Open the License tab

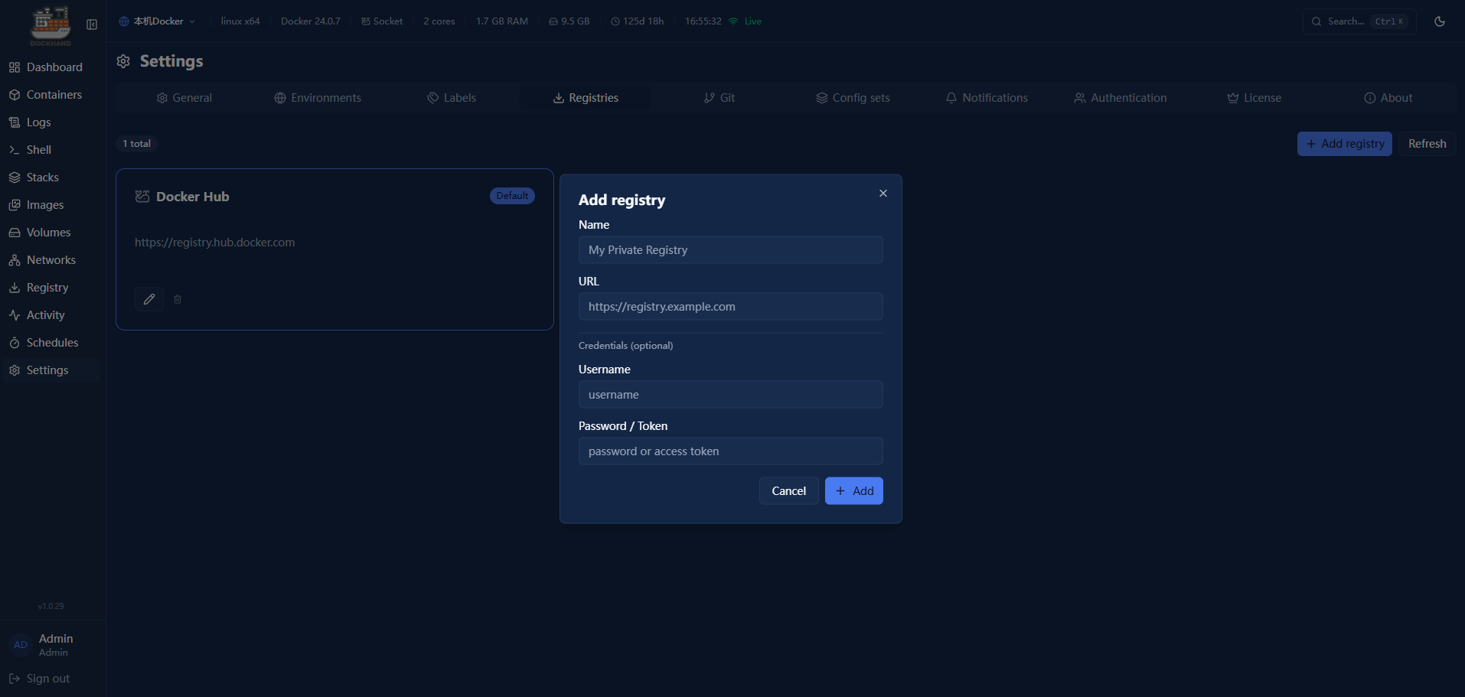click(1254, 98)
